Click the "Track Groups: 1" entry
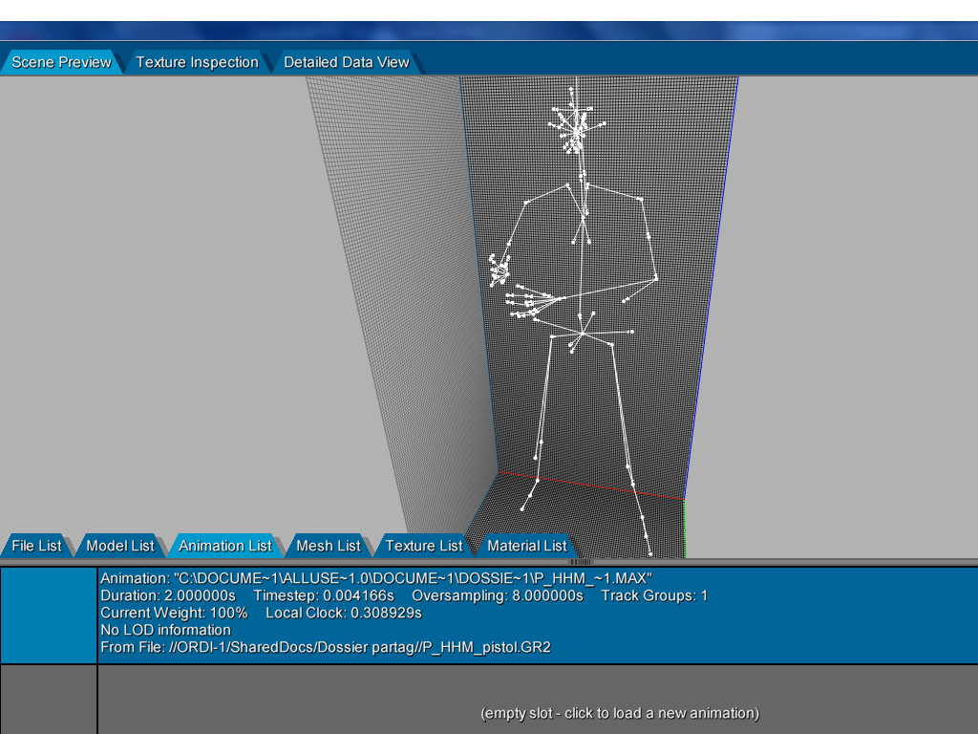This screenshot has height=734, width=978. coord(654,596)
